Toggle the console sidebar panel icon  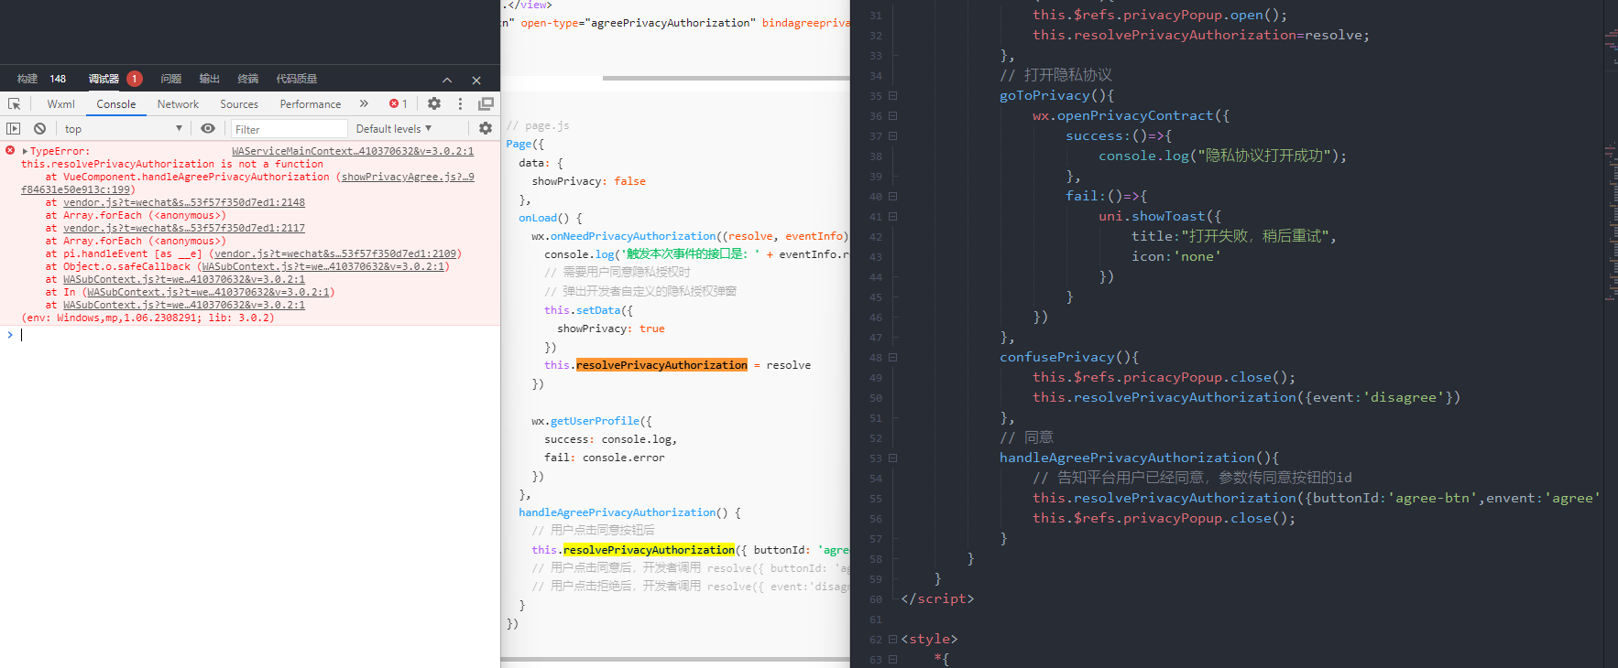(13, 129)
